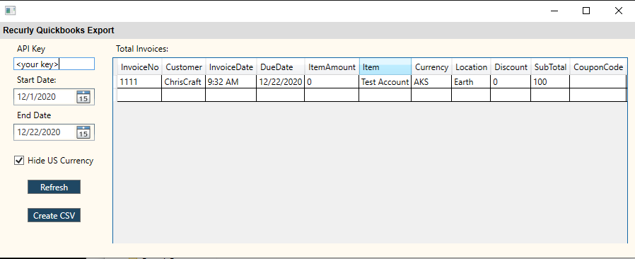The width and height of the screenshot is (635, 259).
Task: Select the AKS currency cell
Action: pyautogui.click(x=431, y=82)
